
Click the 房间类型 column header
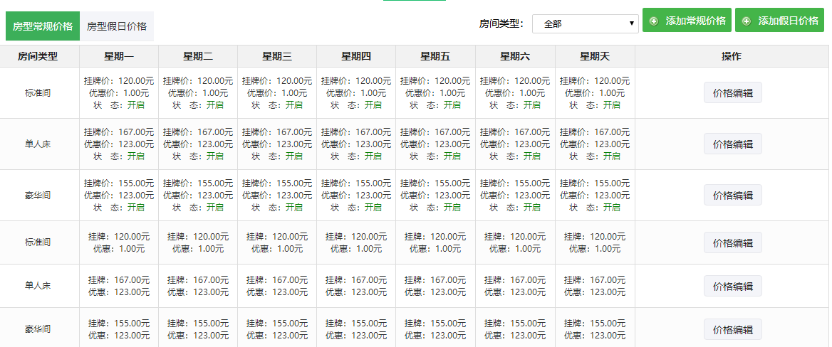pyautogui.click(x=38, y=56)
